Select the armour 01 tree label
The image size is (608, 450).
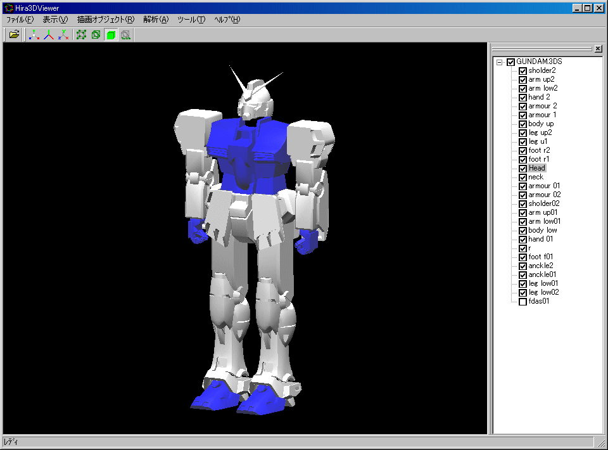[544, 186]
